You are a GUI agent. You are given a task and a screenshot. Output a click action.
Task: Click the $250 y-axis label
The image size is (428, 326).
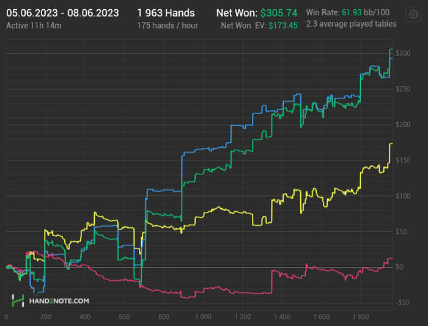(403, 89)
